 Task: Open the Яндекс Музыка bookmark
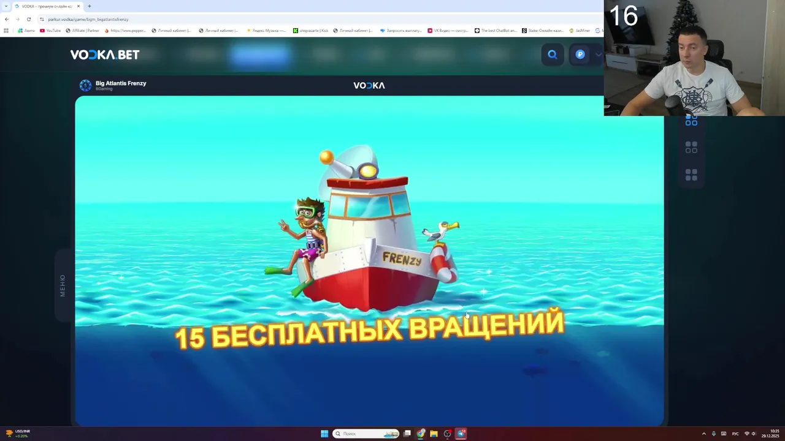tap(266, 31)
